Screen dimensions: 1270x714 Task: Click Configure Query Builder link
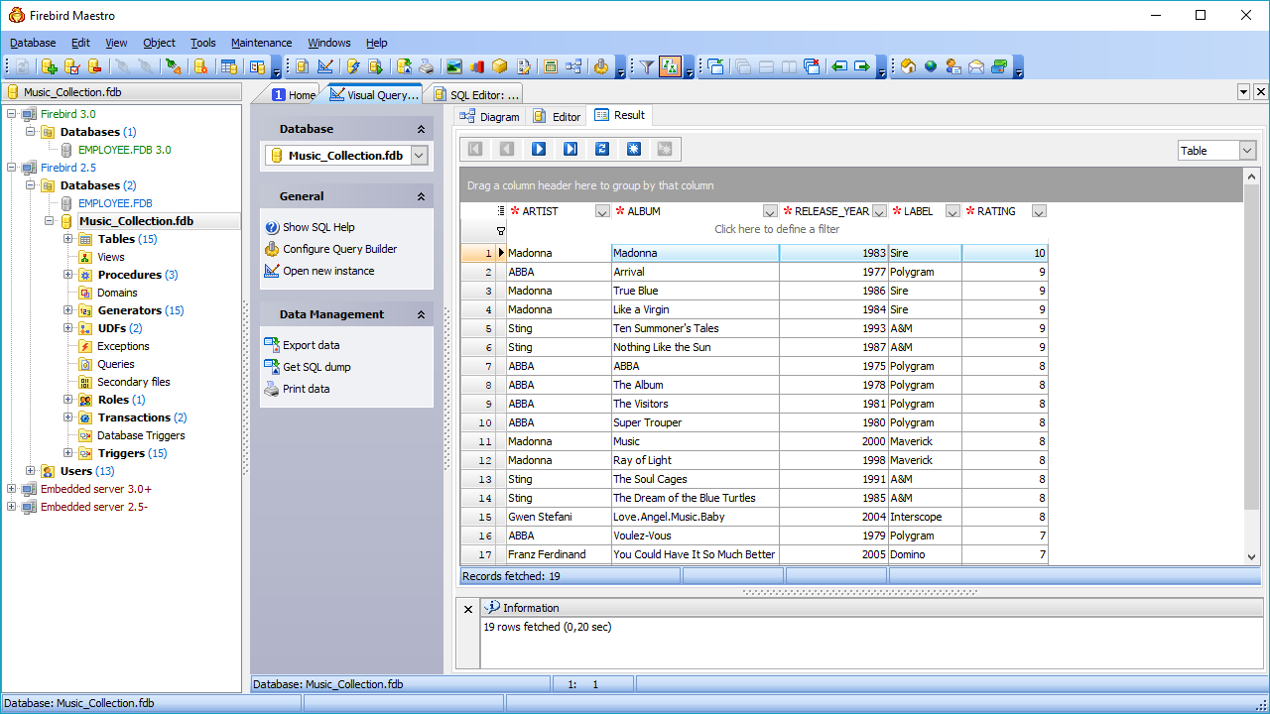click(x=339, y=249)
